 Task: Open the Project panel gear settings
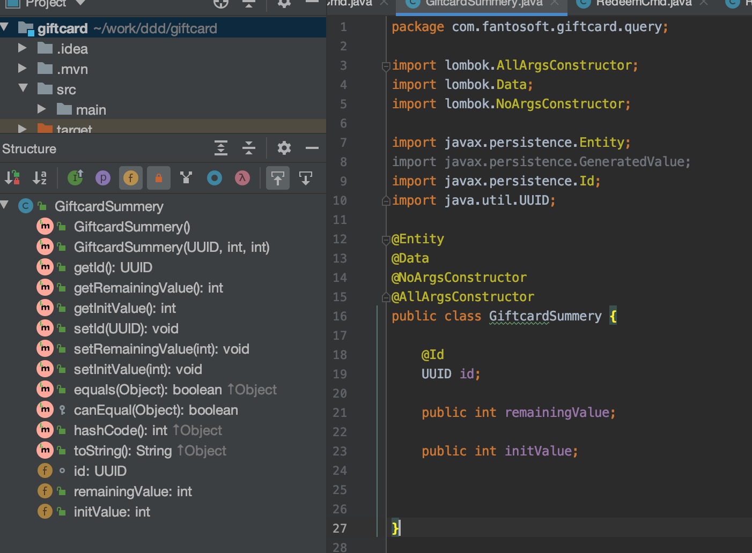pyautogui.click(x=284, y=4)
